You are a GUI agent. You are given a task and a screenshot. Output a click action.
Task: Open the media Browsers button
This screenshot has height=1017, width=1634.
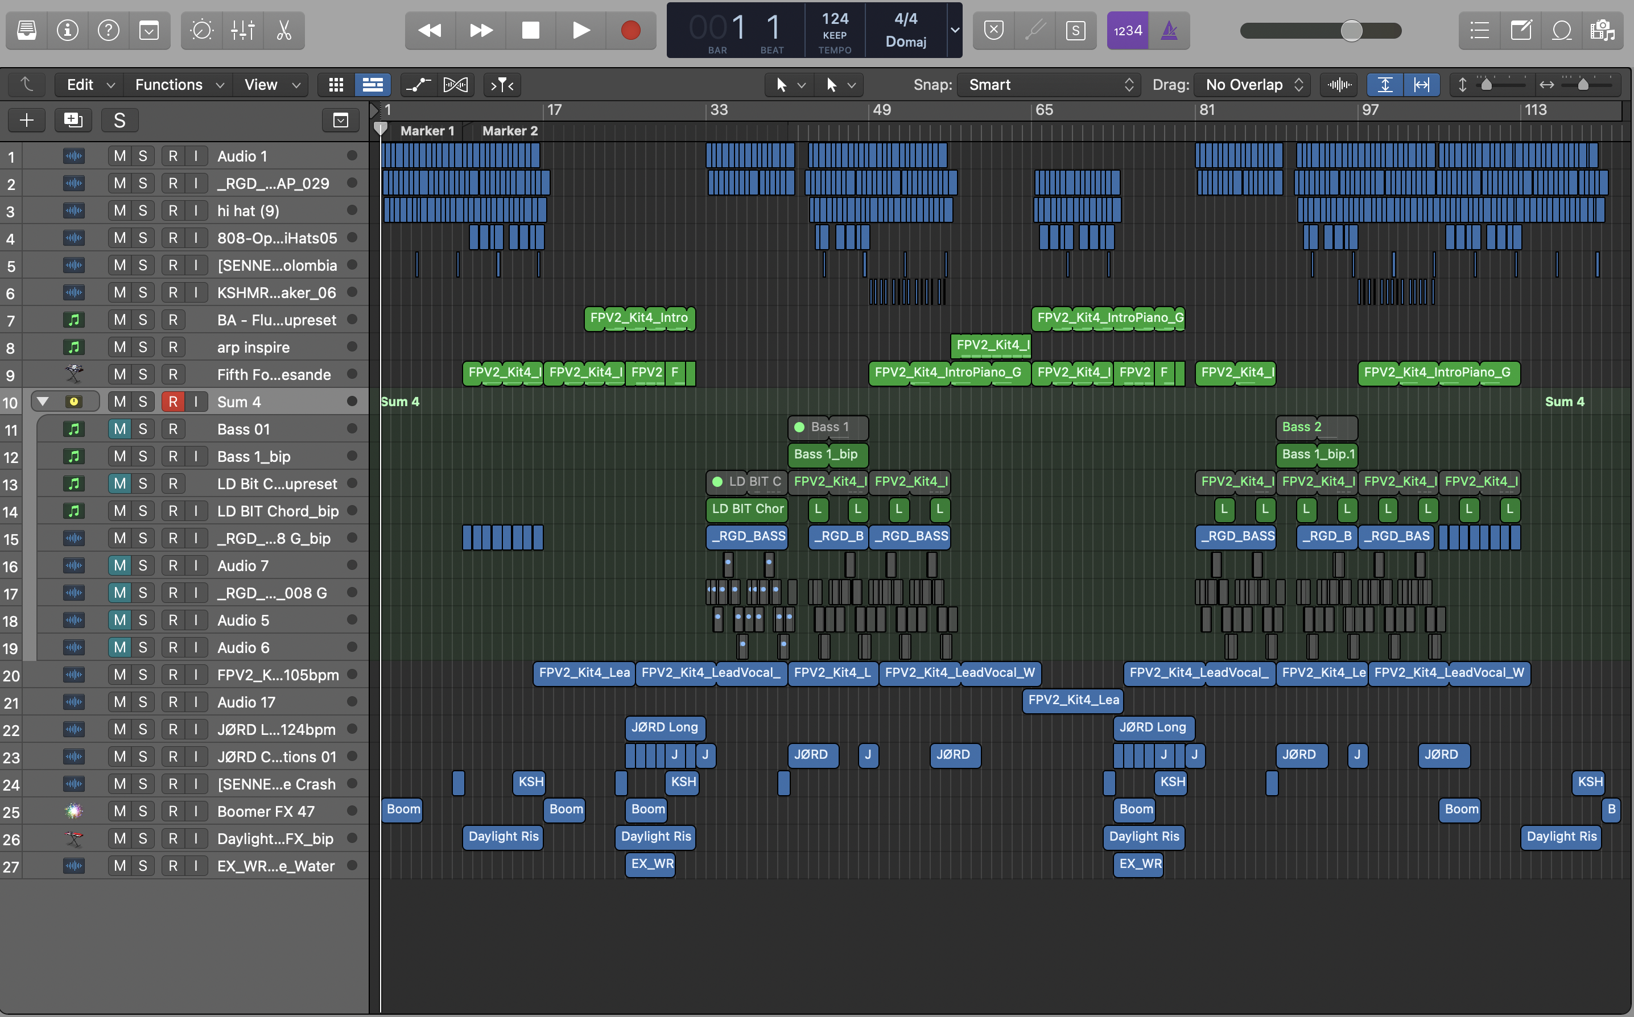(1602, 30)
